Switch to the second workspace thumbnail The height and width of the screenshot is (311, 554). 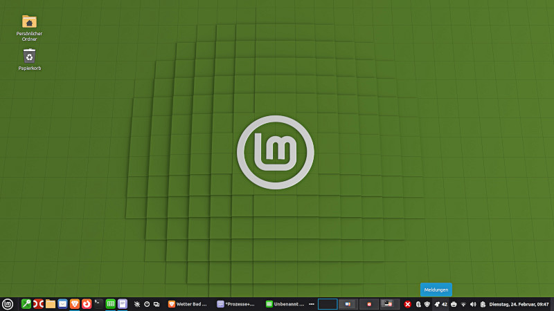pos(348,304)
